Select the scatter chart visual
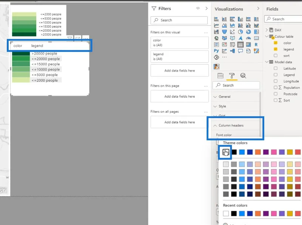Viewport: 302px width, 225px height. tap(232, 32)
